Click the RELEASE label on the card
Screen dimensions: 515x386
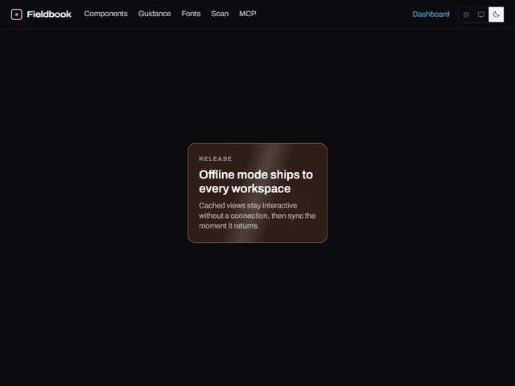click(216, 159)
